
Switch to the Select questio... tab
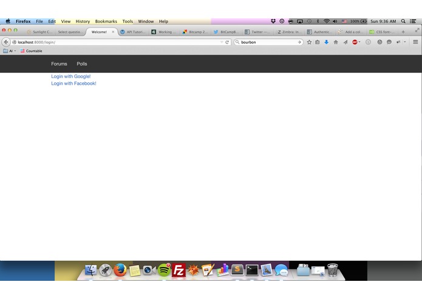pyautogui.click(x=70, y=32)
